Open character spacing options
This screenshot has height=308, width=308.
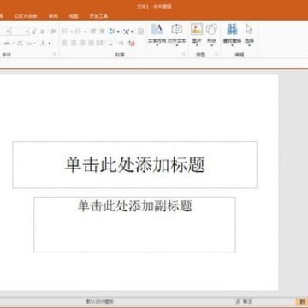[20, 44]
